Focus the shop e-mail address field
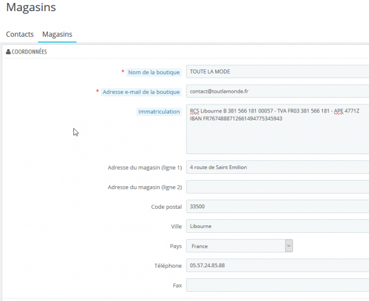 (278, 91)
